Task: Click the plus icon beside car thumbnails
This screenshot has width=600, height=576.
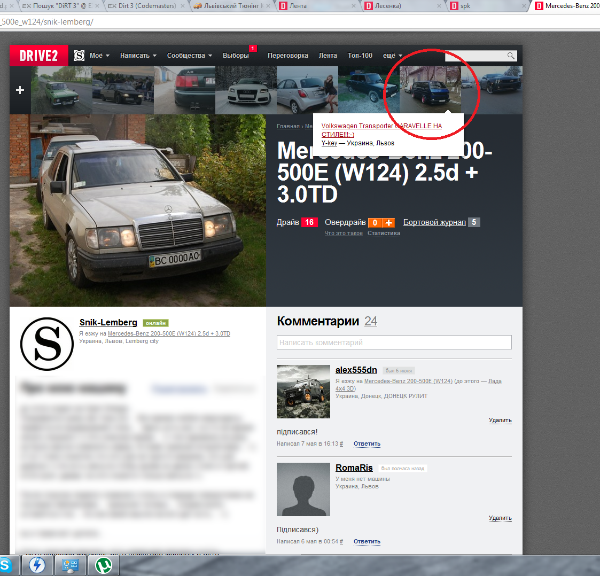Action: tap(20, 90)
